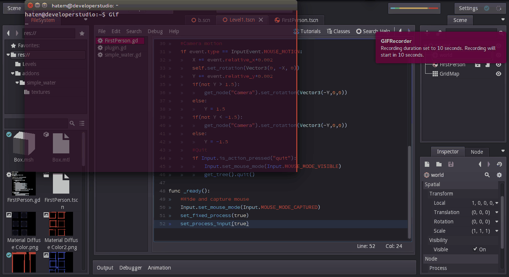Open the Search menu in script editor
This screenshot has height=277, width=509.
[x=134, y=31]
